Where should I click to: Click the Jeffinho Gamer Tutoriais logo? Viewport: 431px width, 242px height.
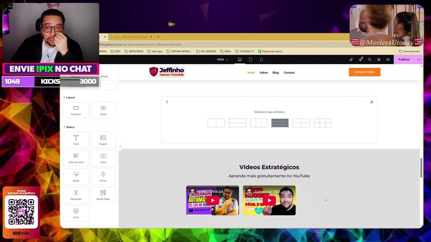pyautogui.click(x=167, y=72)
